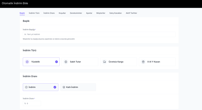Click the checkmark on the İndirim card
The image size is (202, 110).
55,87
